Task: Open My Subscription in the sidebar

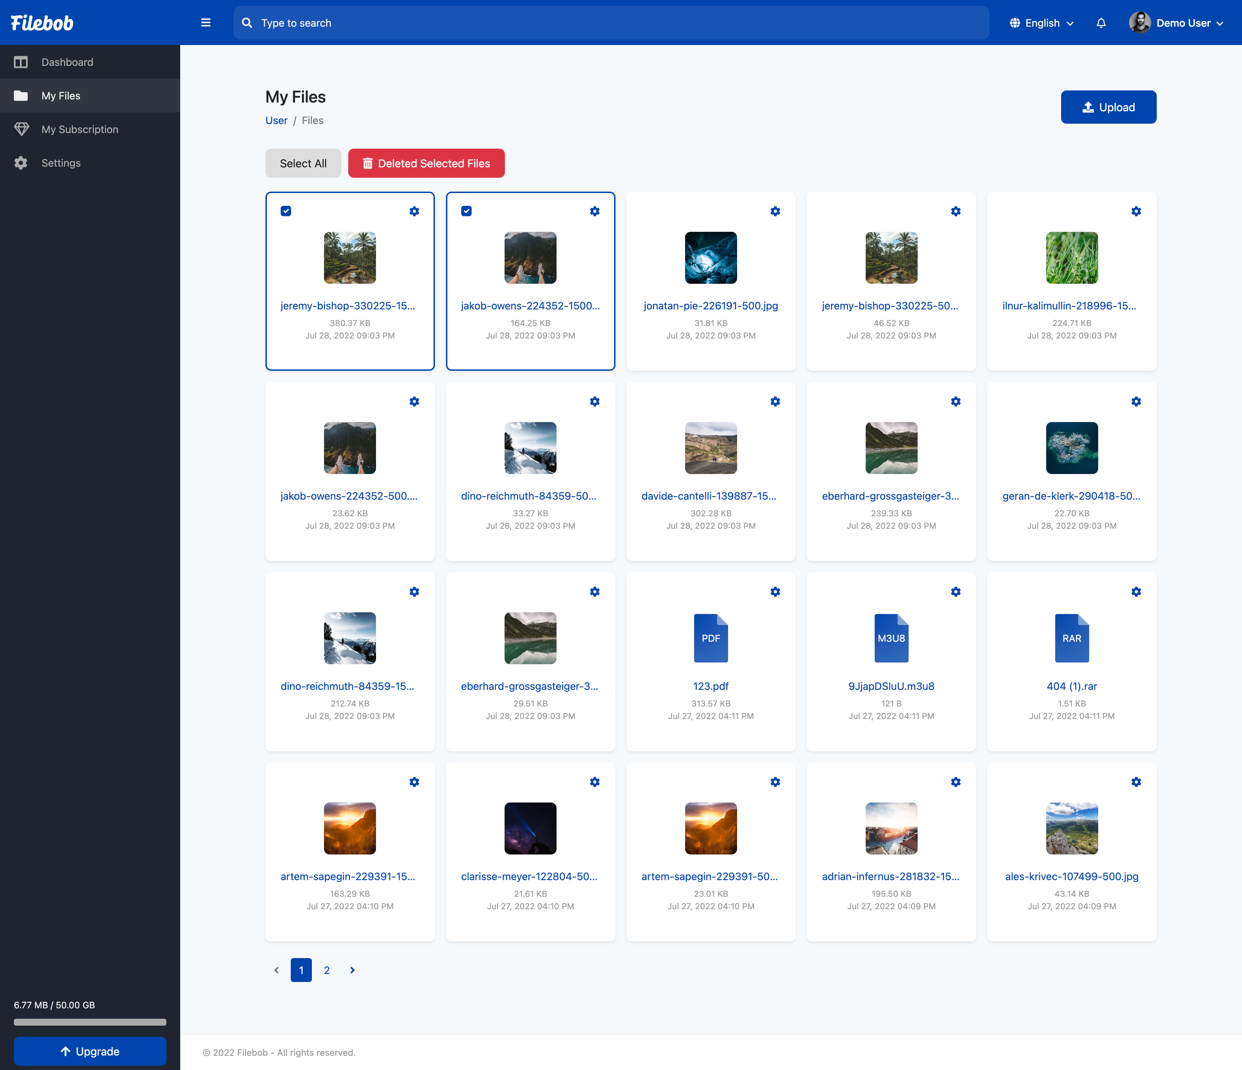Action: point(80,130)
